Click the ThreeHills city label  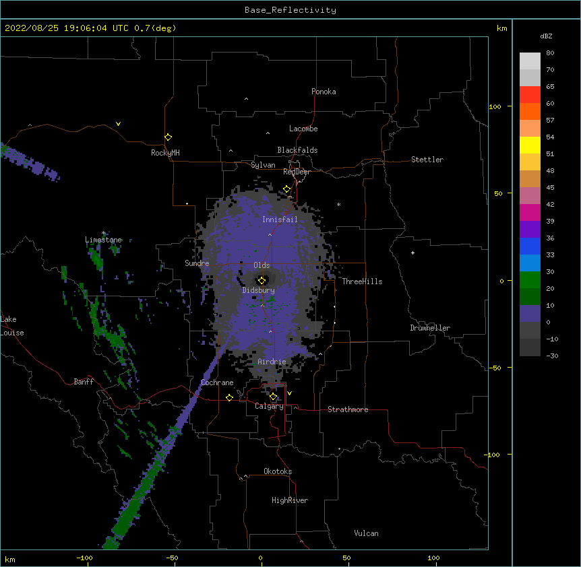(362, 281)
